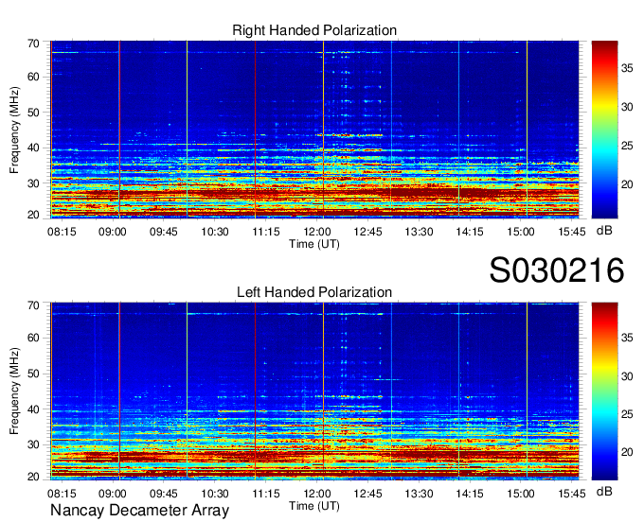The height and width of the screenshot is (522, 644).
Task: Click the top plot's Time (UT) label
Action: coord(314,244)
